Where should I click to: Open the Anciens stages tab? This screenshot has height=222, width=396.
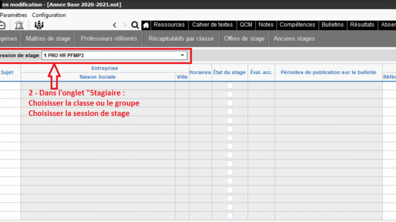pos(294,38)
